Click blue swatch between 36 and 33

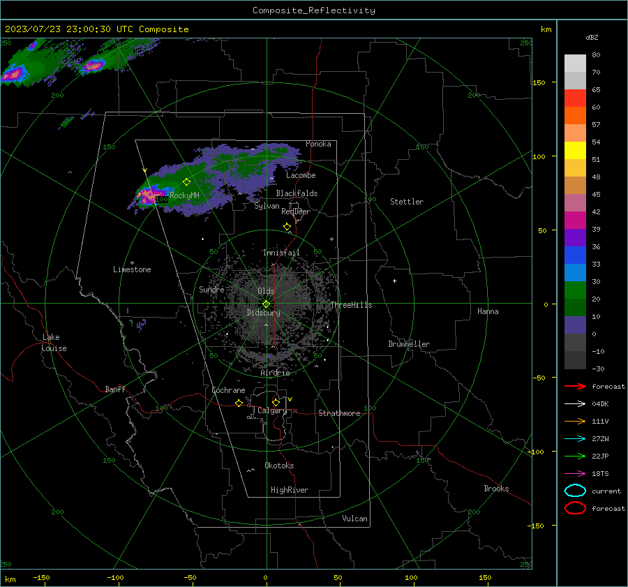pyautogui.click(x=575, y=255)
